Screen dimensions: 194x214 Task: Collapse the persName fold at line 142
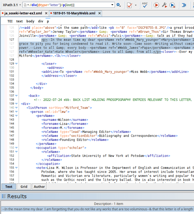pos(16,116)
